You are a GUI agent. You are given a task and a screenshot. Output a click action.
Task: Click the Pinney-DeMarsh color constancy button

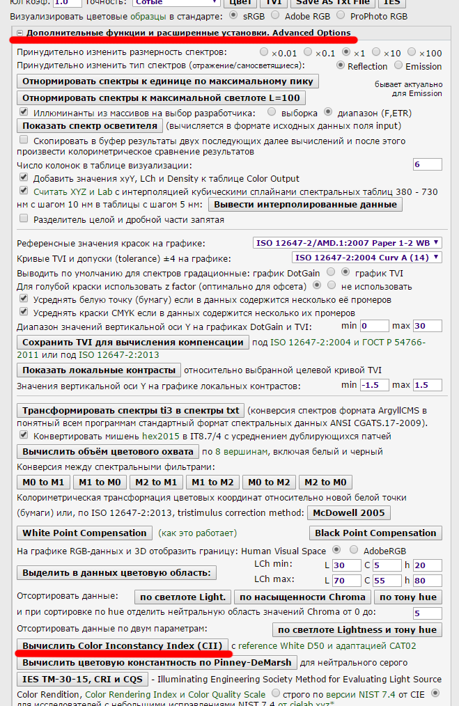(x=157, y=663)
